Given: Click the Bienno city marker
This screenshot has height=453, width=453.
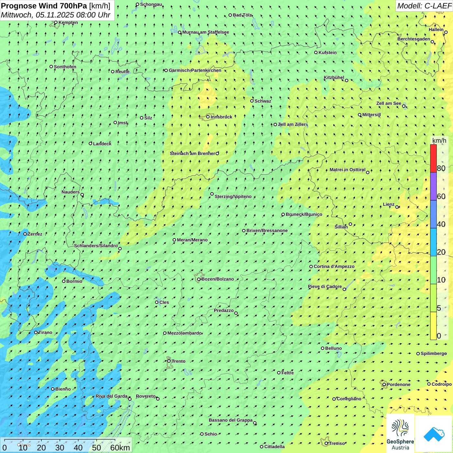Looking at the screenshot, I should [53, 389].
